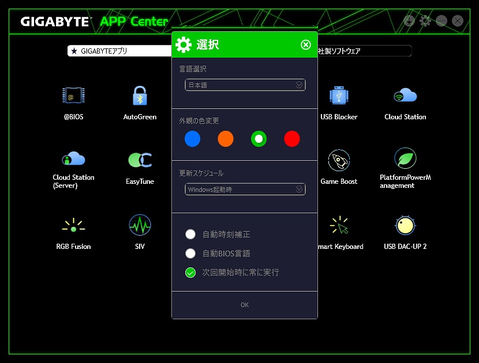Confirm settings with the OK button
Image resolution: width=479 pixels, height=363 pixels.
click(245, 305)
